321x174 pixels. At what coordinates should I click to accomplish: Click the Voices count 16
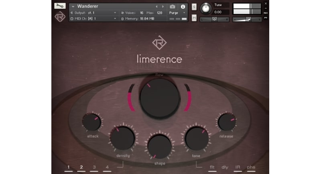pyautogui.click(x=142, y=13)
